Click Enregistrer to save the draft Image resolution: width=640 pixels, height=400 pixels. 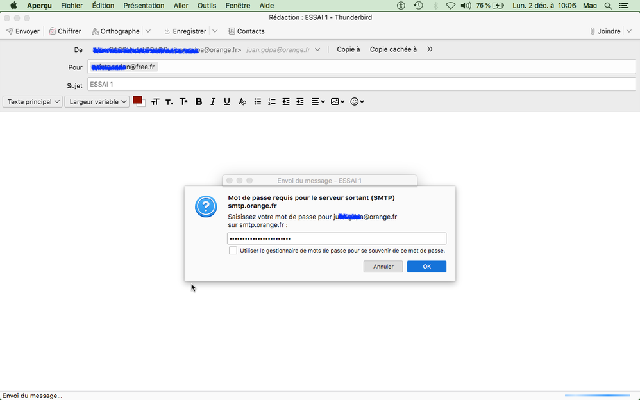185,31
